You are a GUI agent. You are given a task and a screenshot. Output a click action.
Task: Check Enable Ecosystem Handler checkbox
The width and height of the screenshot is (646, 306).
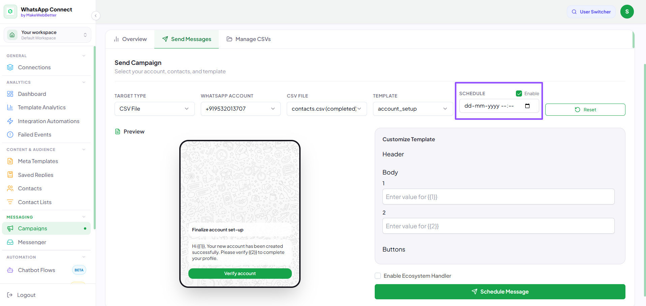pos(378,276)
